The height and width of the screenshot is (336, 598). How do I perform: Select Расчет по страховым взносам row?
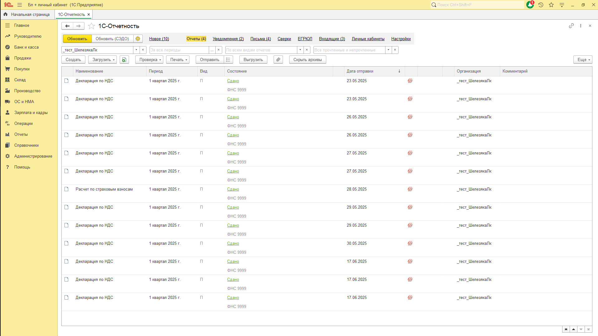327,193
